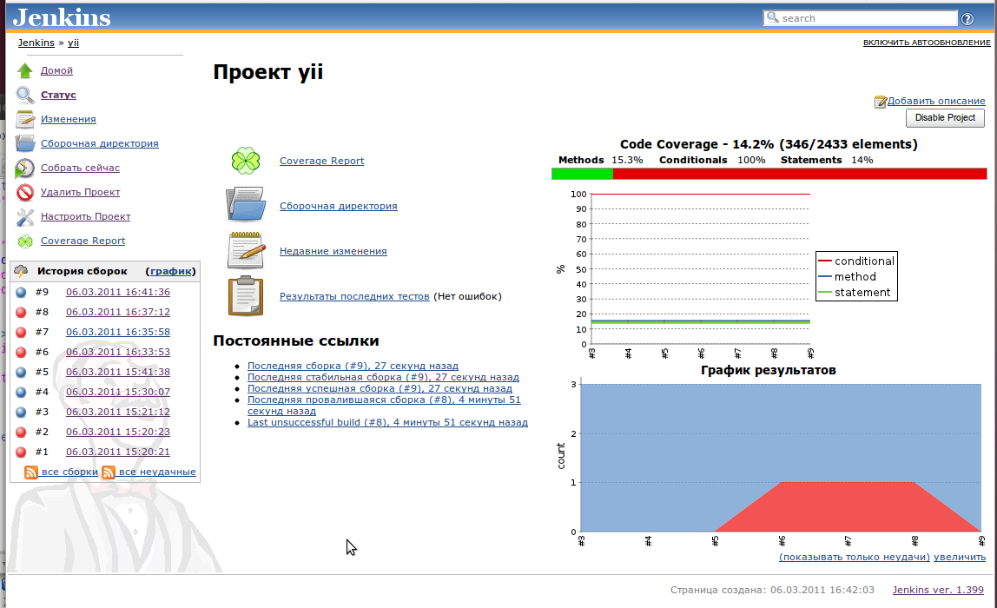Click the red portion of coverage bar
The image size is (997, 608).
pos(799,174)
